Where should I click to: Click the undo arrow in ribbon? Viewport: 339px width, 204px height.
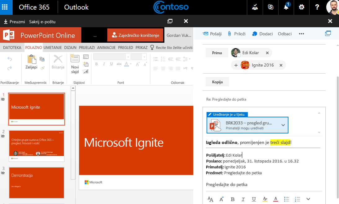(10, 59)
